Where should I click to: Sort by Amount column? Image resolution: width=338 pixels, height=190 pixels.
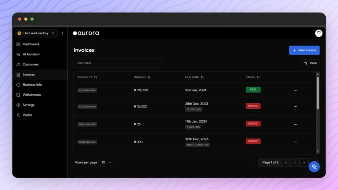143,77
